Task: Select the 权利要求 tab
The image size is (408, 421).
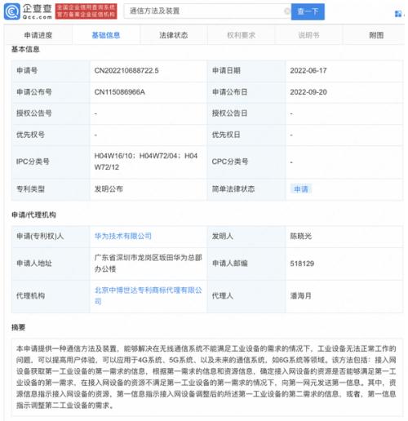Action: [x=242, y=35]
